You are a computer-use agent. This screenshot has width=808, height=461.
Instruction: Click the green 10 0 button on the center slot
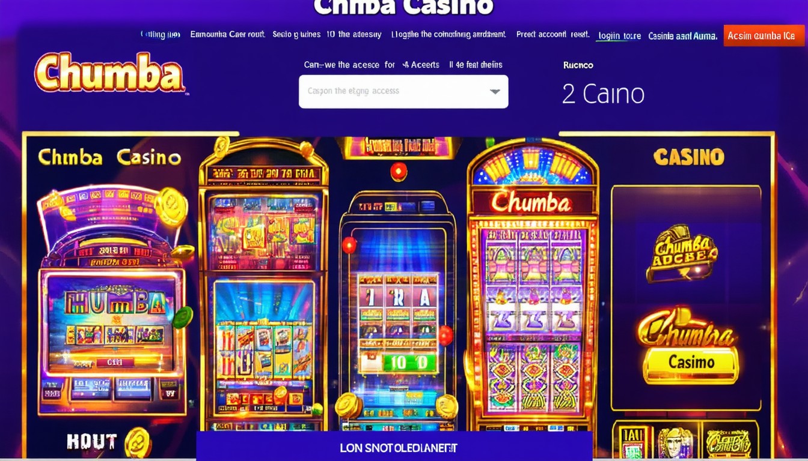click(x=396, y=362)
